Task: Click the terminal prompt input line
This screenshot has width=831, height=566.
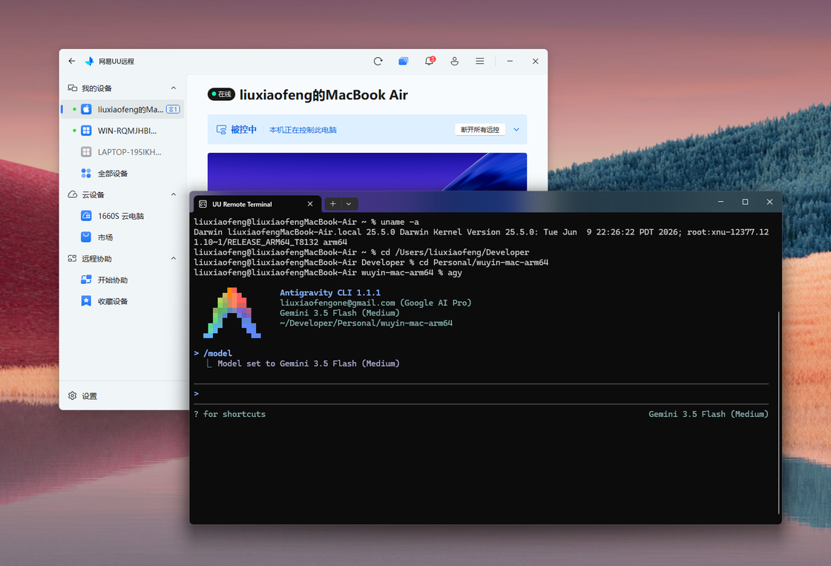Action: click(482, 394)
